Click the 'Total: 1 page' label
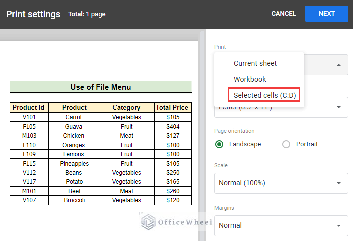 (87, 14)
